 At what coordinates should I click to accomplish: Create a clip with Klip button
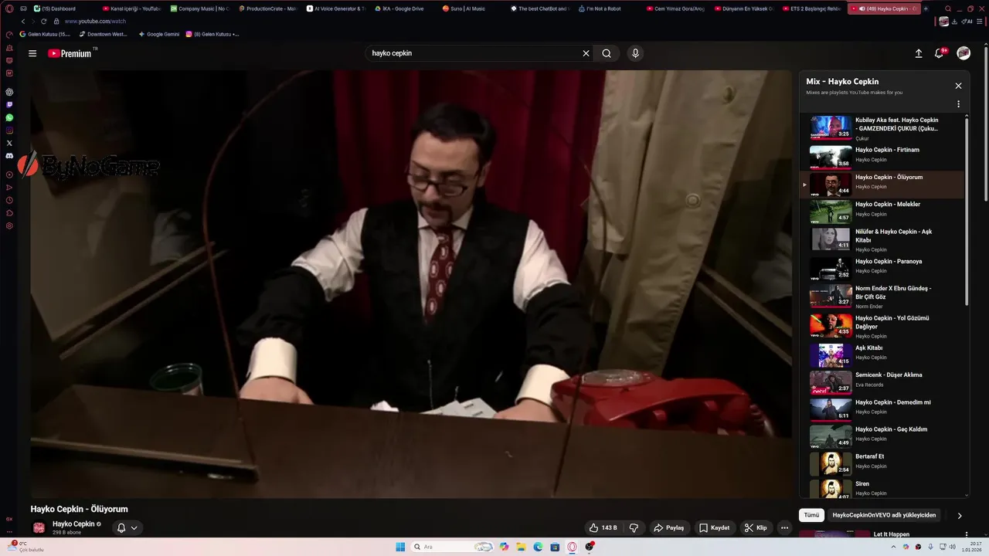(x=755, y=527)
